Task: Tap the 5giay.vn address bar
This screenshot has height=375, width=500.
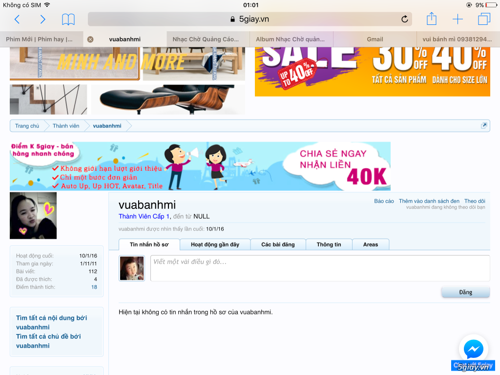Action: pyautogui.click(x=250, y=19)
